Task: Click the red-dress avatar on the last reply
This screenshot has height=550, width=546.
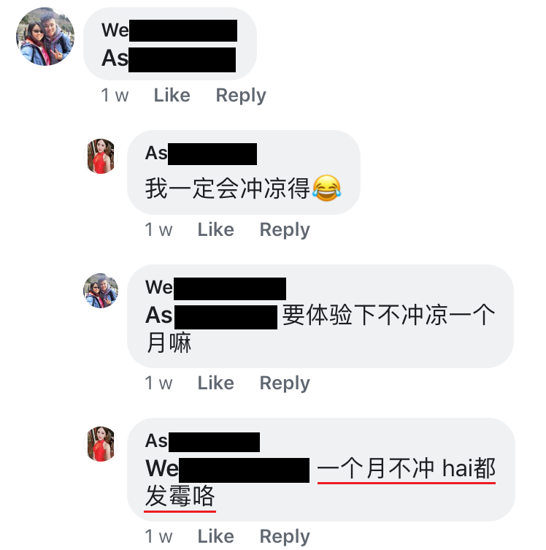Action: pos(101,443)
